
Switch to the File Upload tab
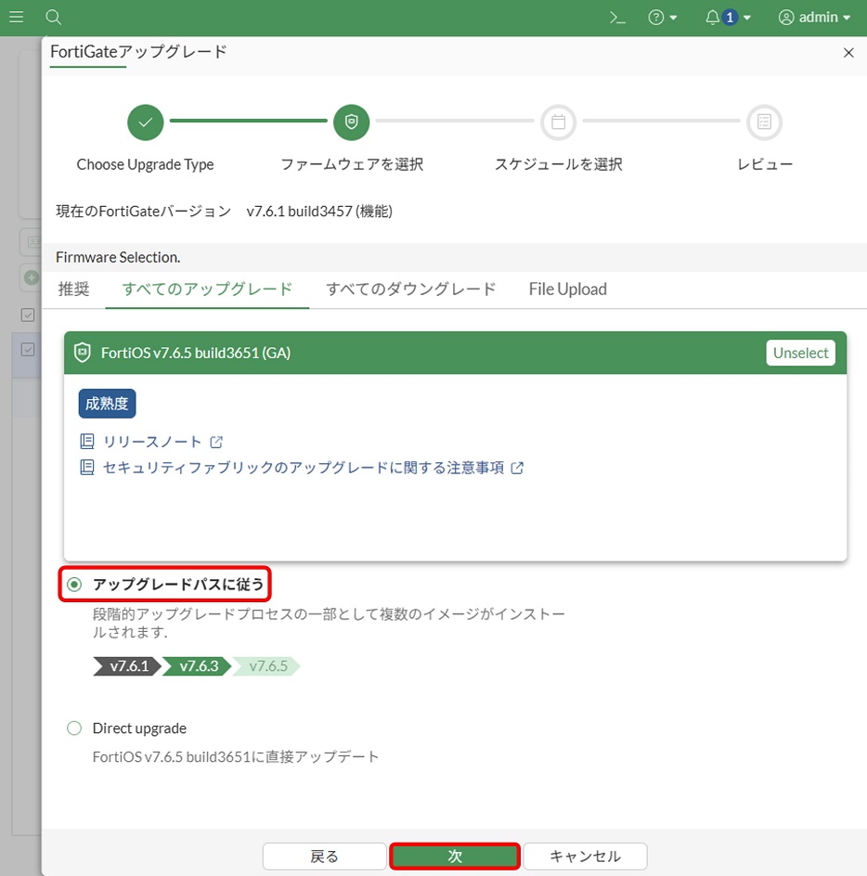(x=567, y=289)
